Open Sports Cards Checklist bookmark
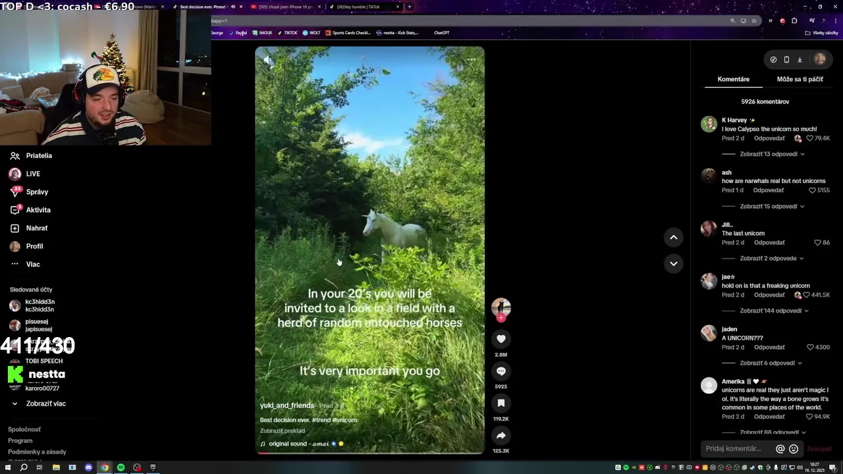This screenshot has height=474, width=843. pos(348,33)
